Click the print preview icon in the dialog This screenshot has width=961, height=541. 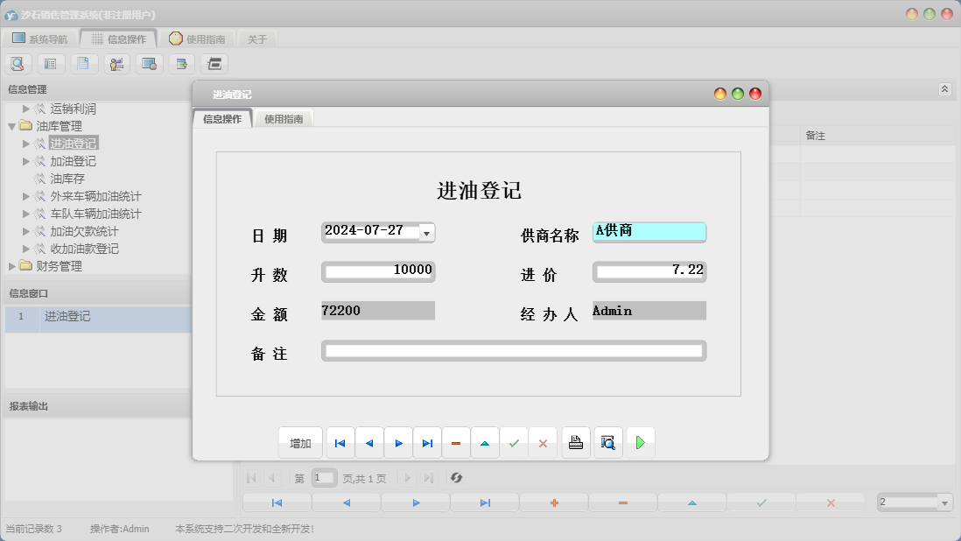[607, 442]
